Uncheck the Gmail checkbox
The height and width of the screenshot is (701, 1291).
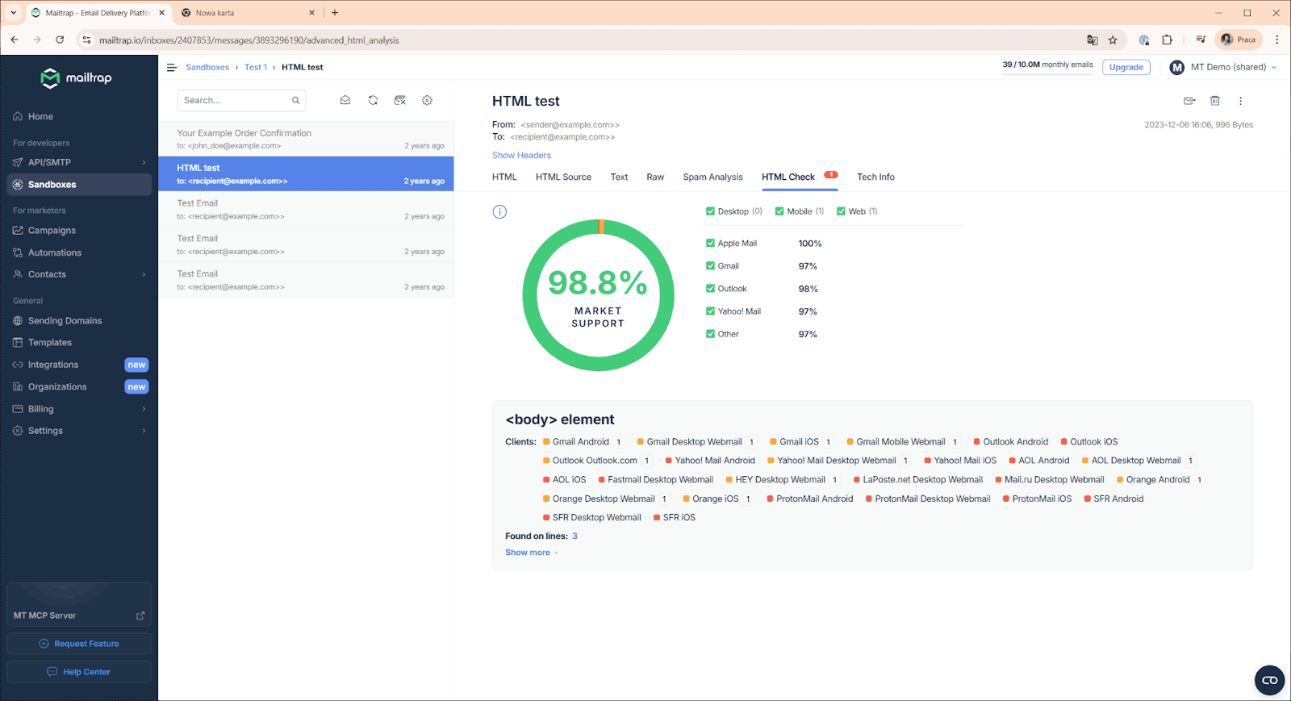710,265
